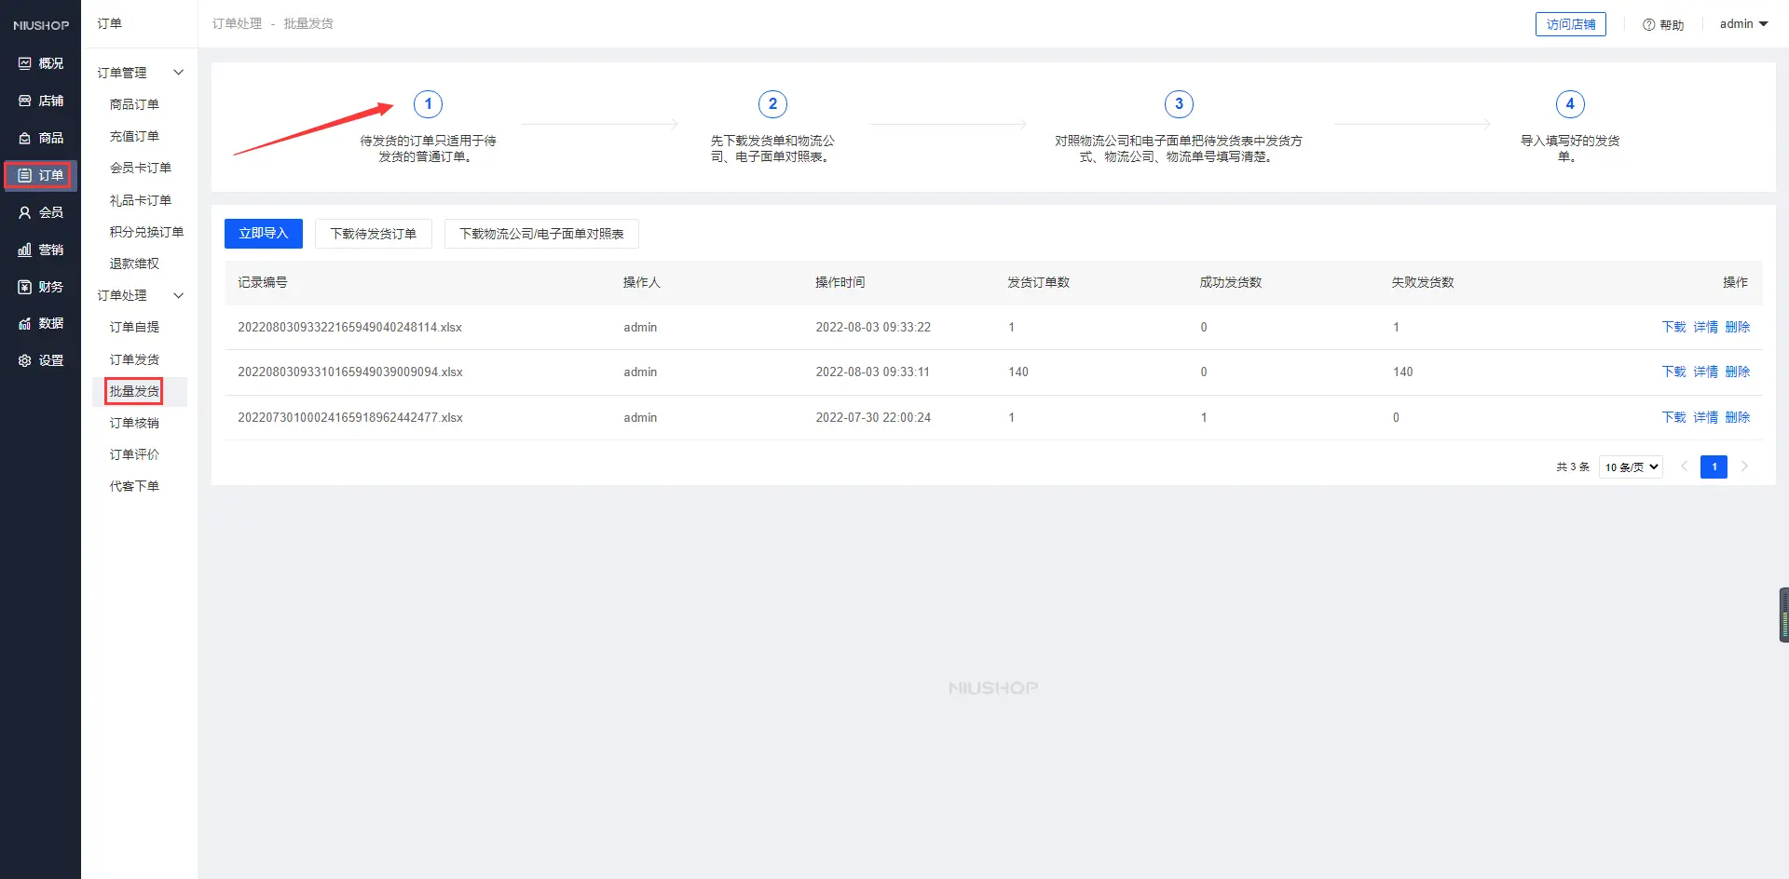This screenshot has height=879, width=1789.
Task: Open the 营销 marketing sidebar icon
Action: click(x=25, y=250)
